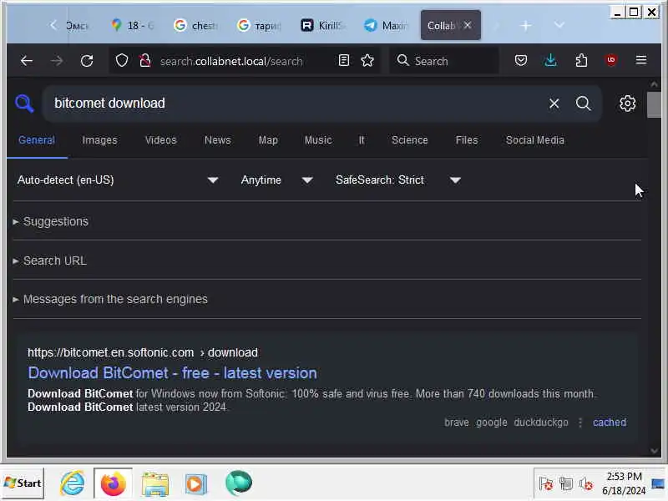
Task: Select the General category tab
Action: pyautogui.click(x=37, y=140)
